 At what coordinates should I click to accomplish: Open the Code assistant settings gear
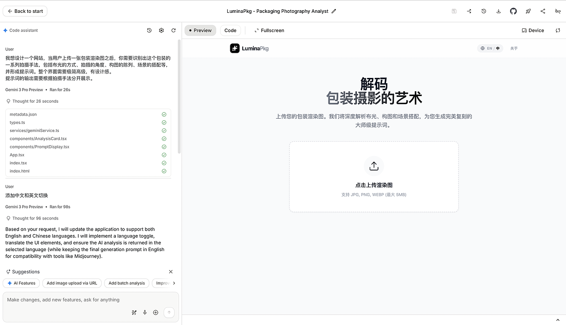[x=161, y=30]
